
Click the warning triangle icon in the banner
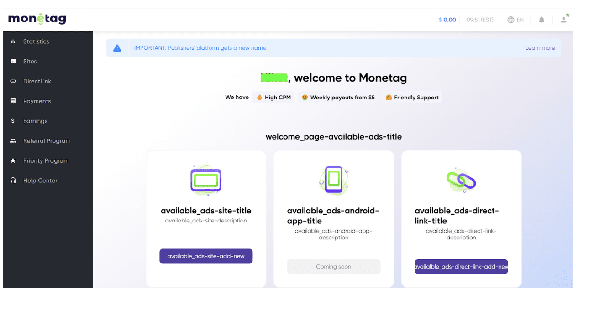tap(117, 48)
